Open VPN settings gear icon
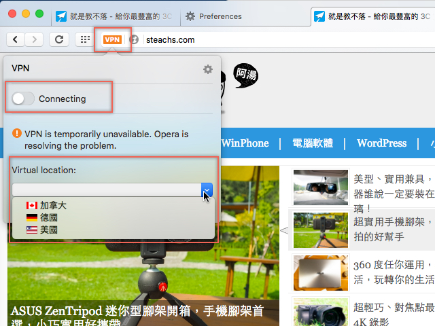The height and width of the screenshot is (326, 435). click(208, 69)
